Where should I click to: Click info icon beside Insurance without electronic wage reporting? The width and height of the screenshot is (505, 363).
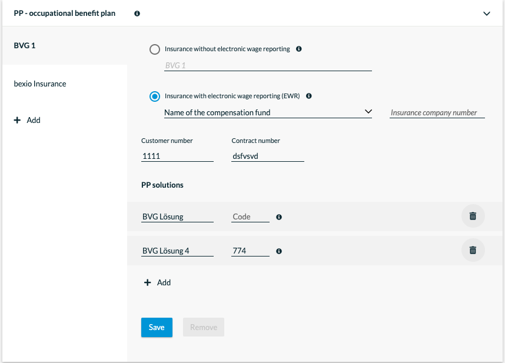point(298,49)
